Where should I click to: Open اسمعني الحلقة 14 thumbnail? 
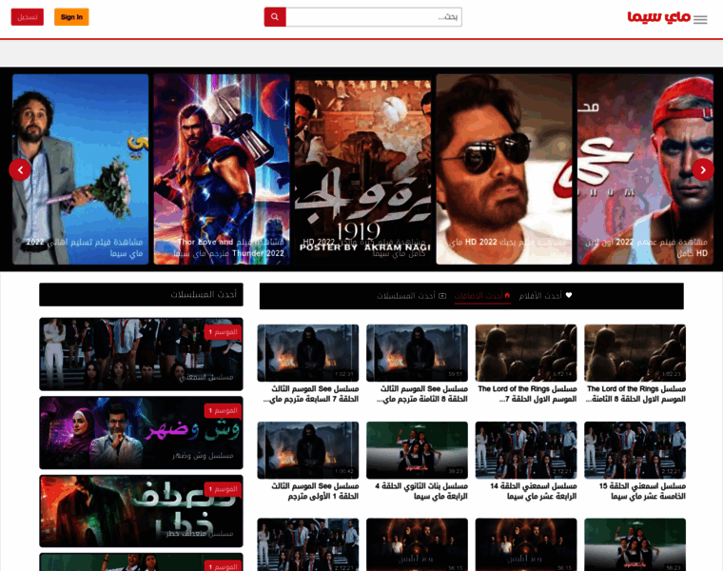coord(526,450)
